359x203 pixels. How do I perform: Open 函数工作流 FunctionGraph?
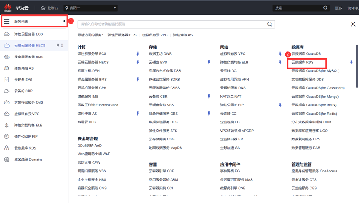(x=98, y=105)
